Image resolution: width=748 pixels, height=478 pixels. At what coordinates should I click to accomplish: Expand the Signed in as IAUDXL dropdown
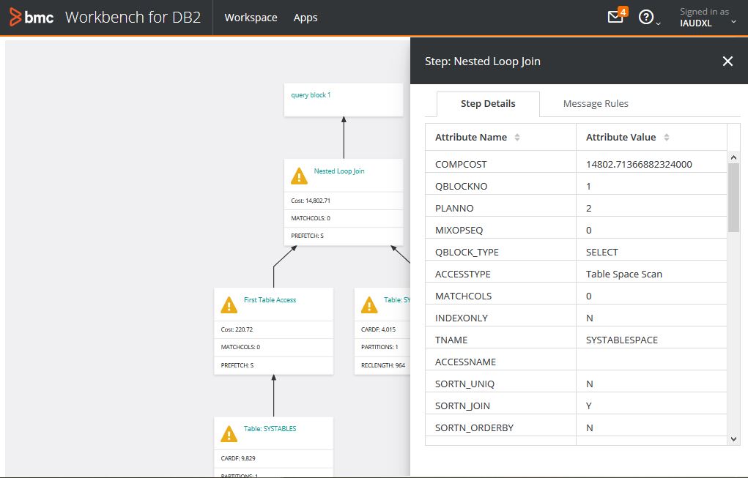click(x=733, y=22)
